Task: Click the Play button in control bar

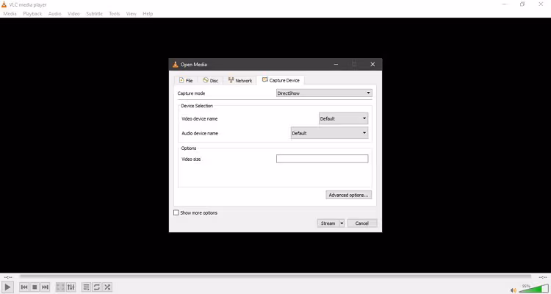Action: pyautogui.click(x=7, y=287)
